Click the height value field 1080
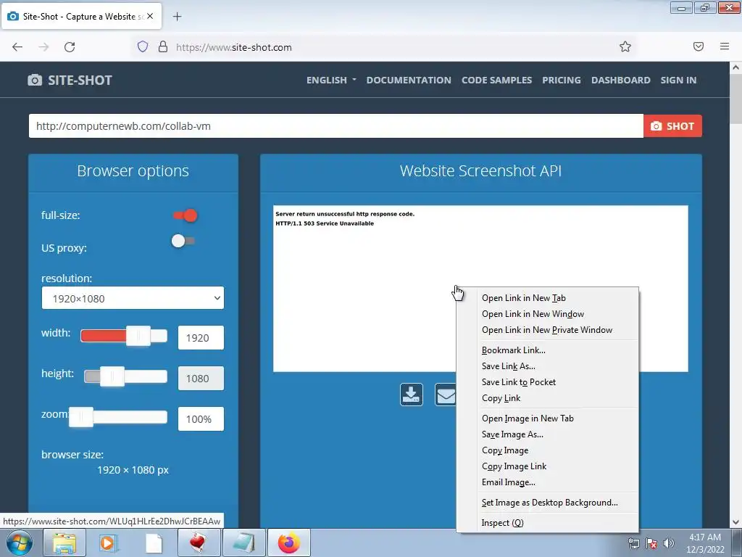The height and width of the screenshot is (557, 742). click(201, 379)
